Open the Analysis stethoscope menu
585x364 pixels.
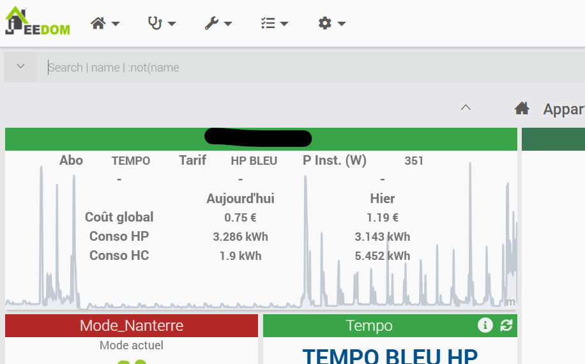(x=155, y=23)
